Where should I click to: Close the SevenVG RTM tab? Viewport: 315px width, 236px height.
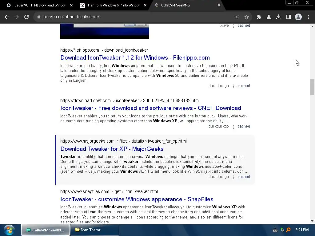coord(71,5)
